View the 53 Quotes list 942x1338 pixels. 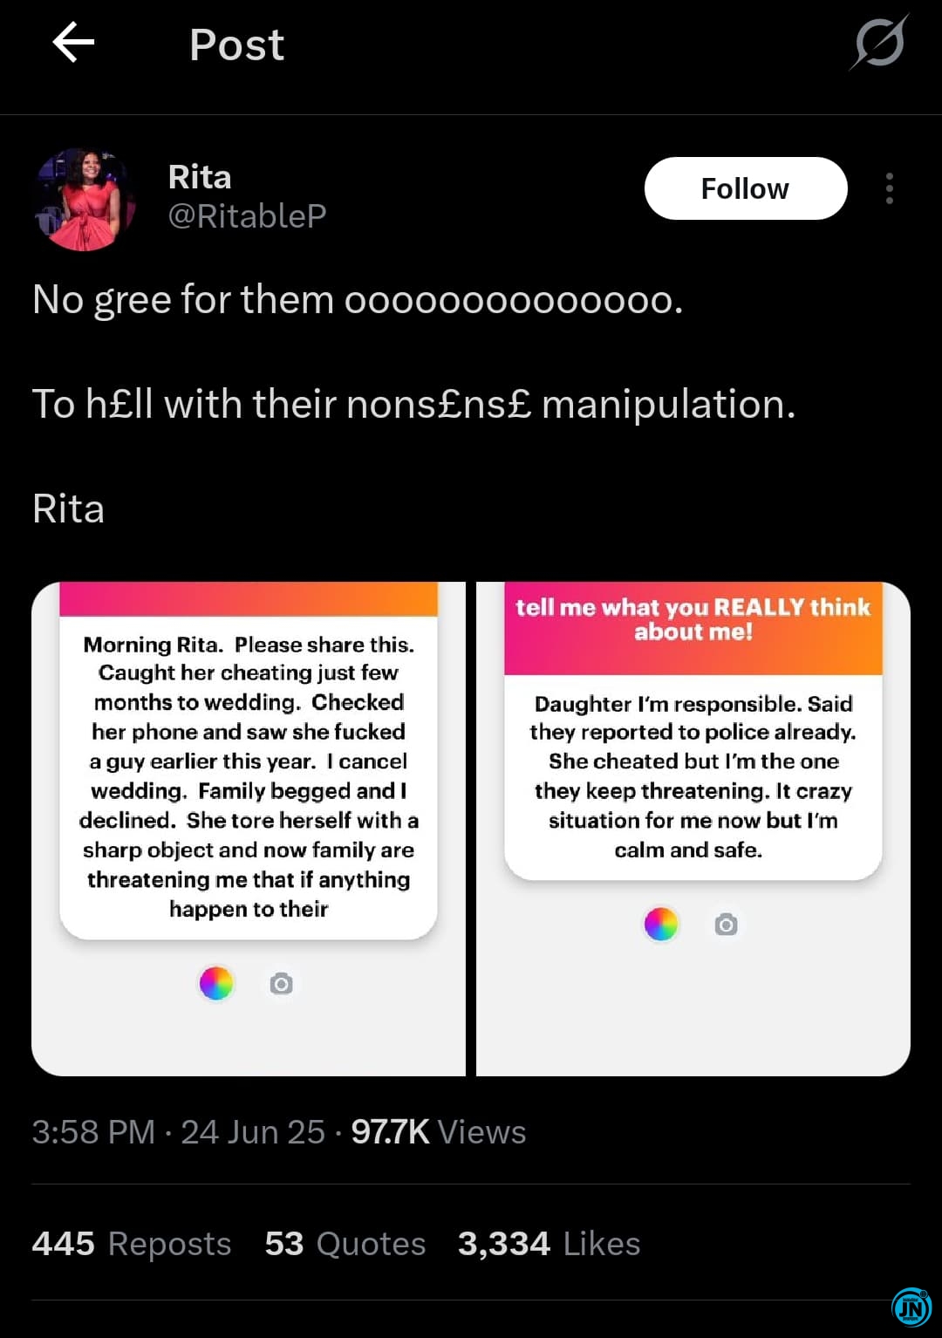(345, 1244)
